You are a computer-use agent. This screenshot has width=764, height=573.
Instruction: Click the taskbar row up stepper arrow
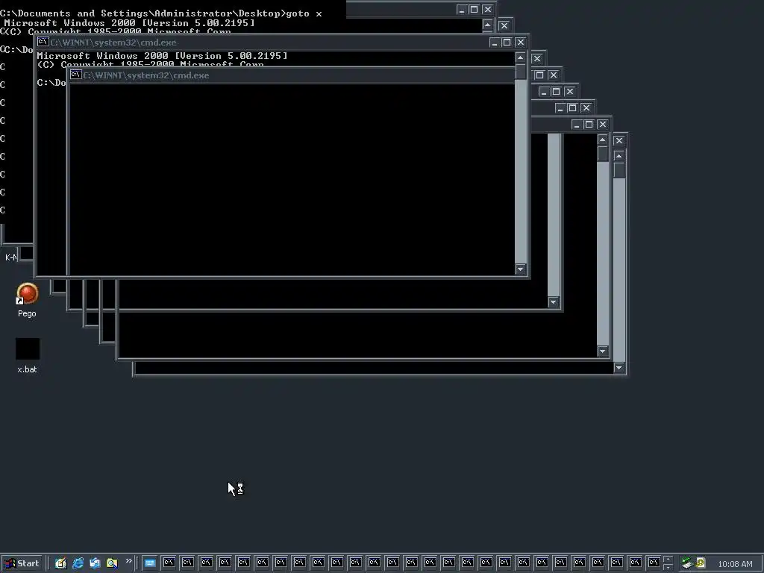[x=668, y=560]
